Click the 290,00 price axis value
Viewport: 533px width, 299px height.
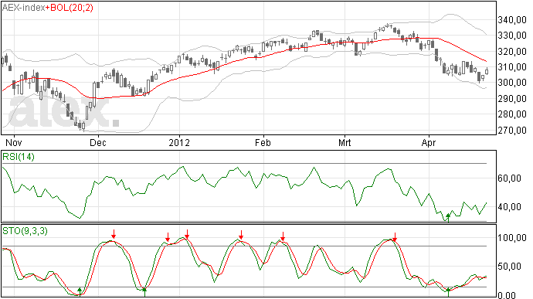coord(512,99)
